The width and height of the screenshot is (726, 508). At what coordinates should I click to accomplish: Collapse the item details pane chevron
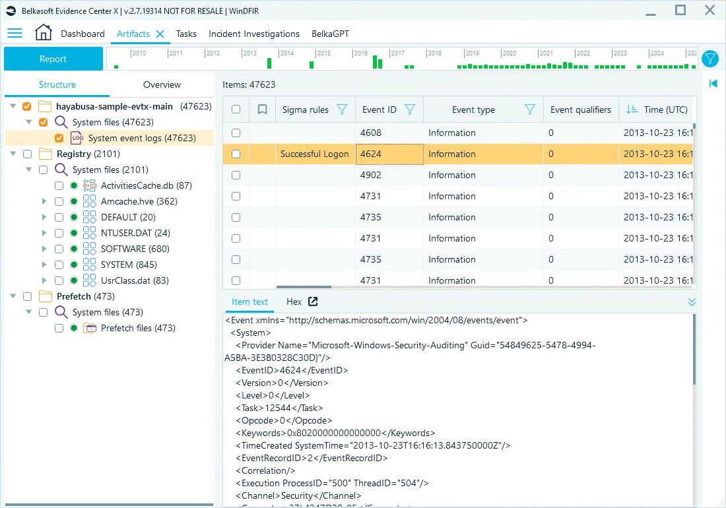point(692,302)
